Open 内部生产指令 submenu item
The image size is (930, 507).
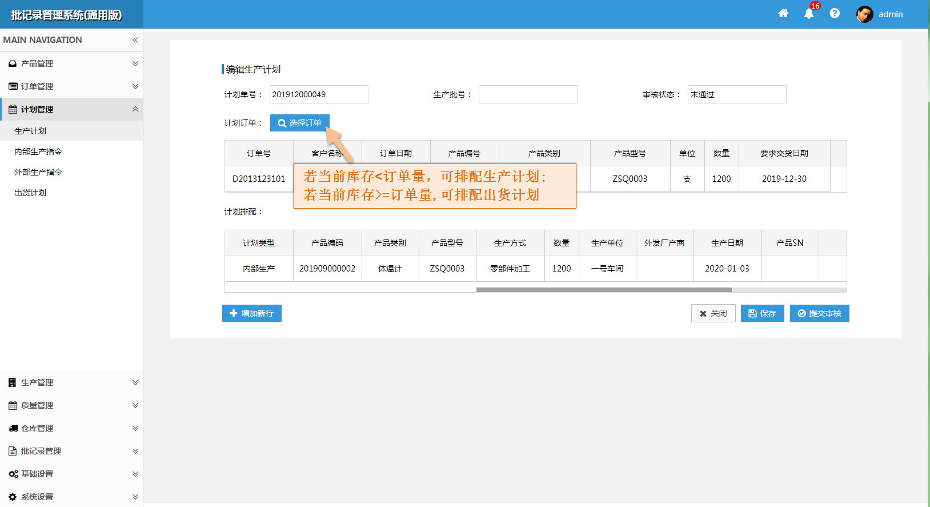[x=38, y=151]
